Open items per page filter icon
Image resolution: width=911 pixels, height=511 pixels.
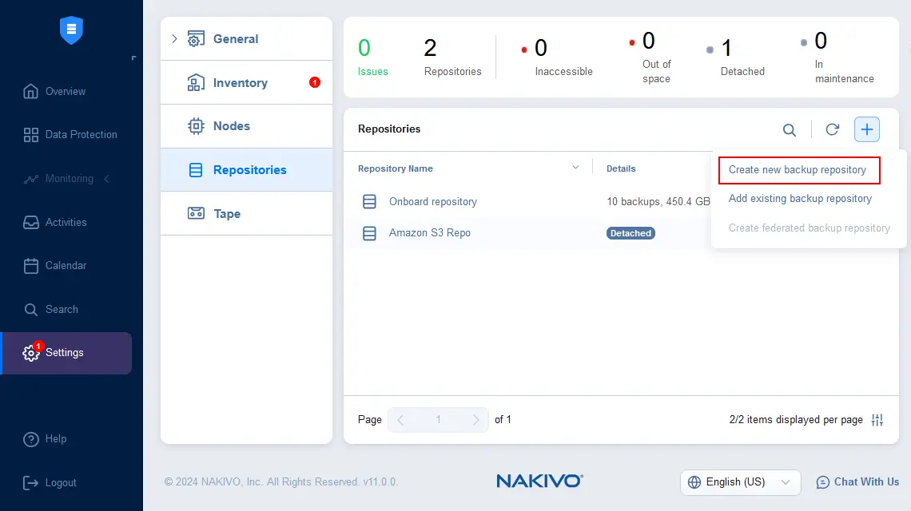[x=877, y=420]
